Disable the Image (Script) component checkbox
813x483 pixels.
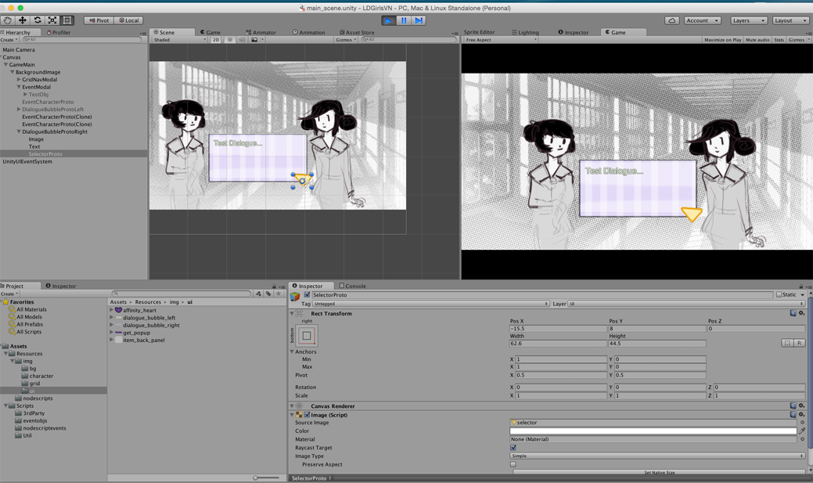tap(307, 415)
